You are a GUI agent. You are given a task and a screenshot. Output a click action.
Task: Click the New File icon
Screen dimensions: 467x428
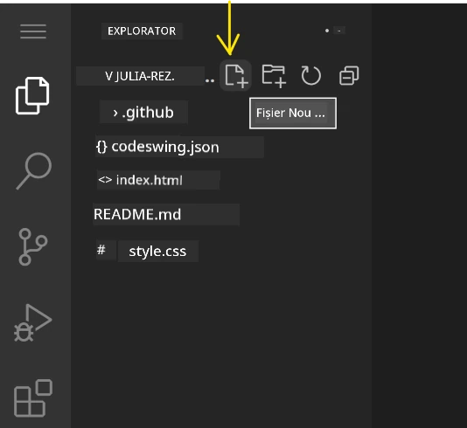(x=236, y=76)
